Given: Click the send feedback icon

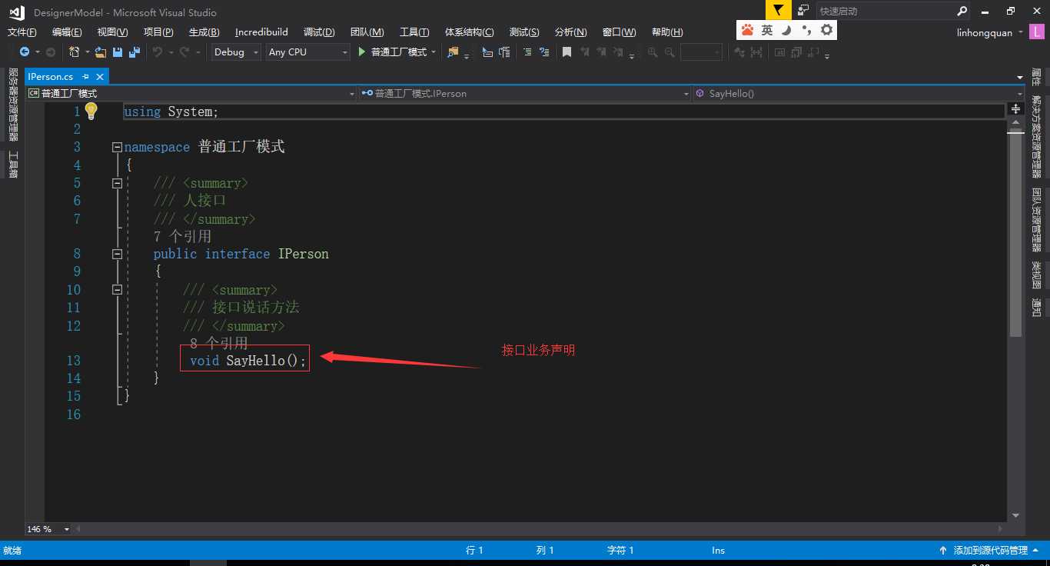Looking at the screenshot, I should [802, 10].
